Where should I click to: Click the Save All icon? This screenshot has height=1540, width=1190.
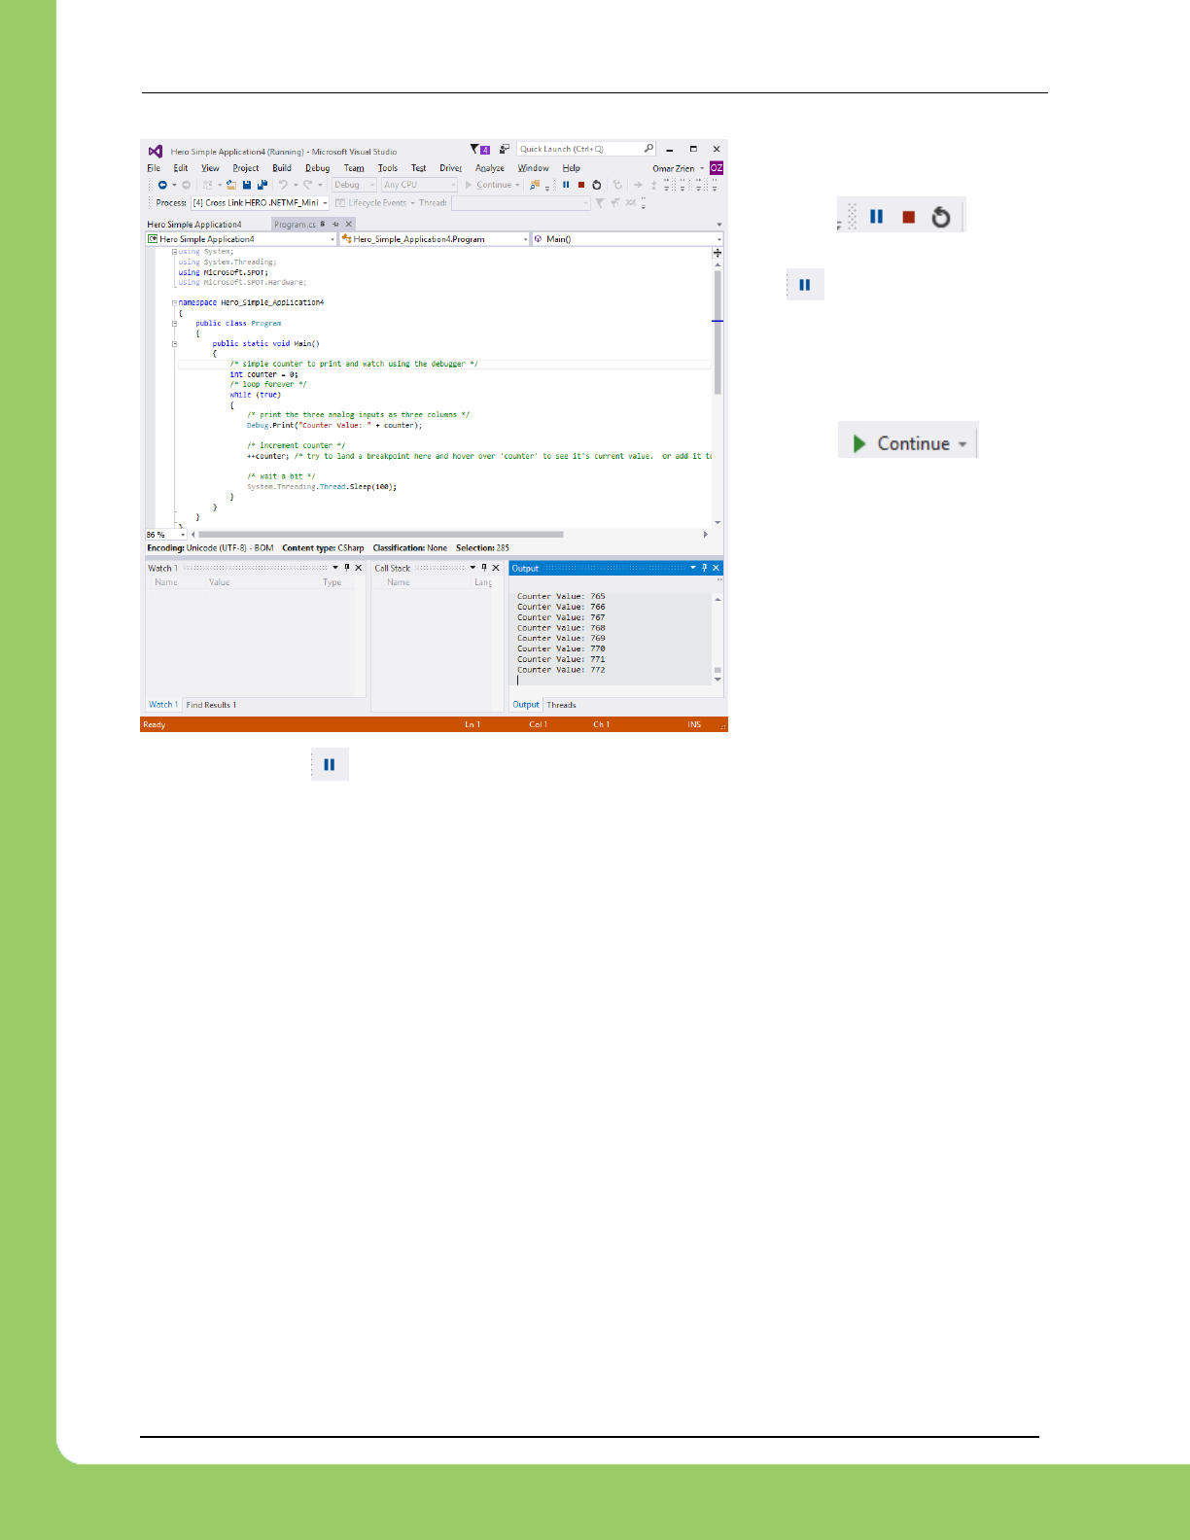pos(262,185)
